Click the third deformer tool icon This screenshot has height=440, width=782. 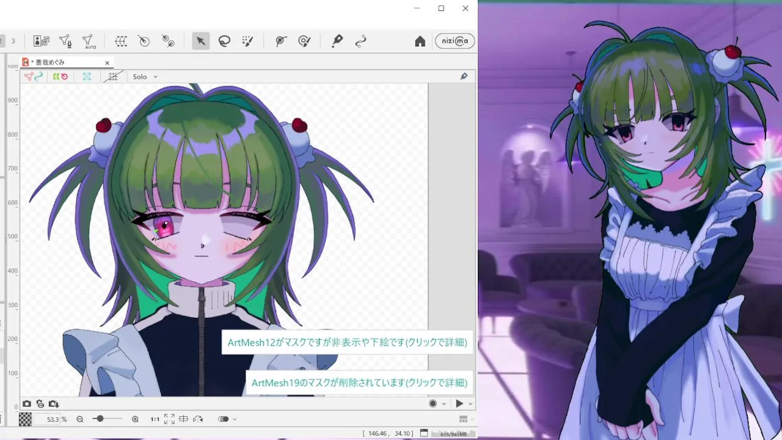tap(168, 41)
